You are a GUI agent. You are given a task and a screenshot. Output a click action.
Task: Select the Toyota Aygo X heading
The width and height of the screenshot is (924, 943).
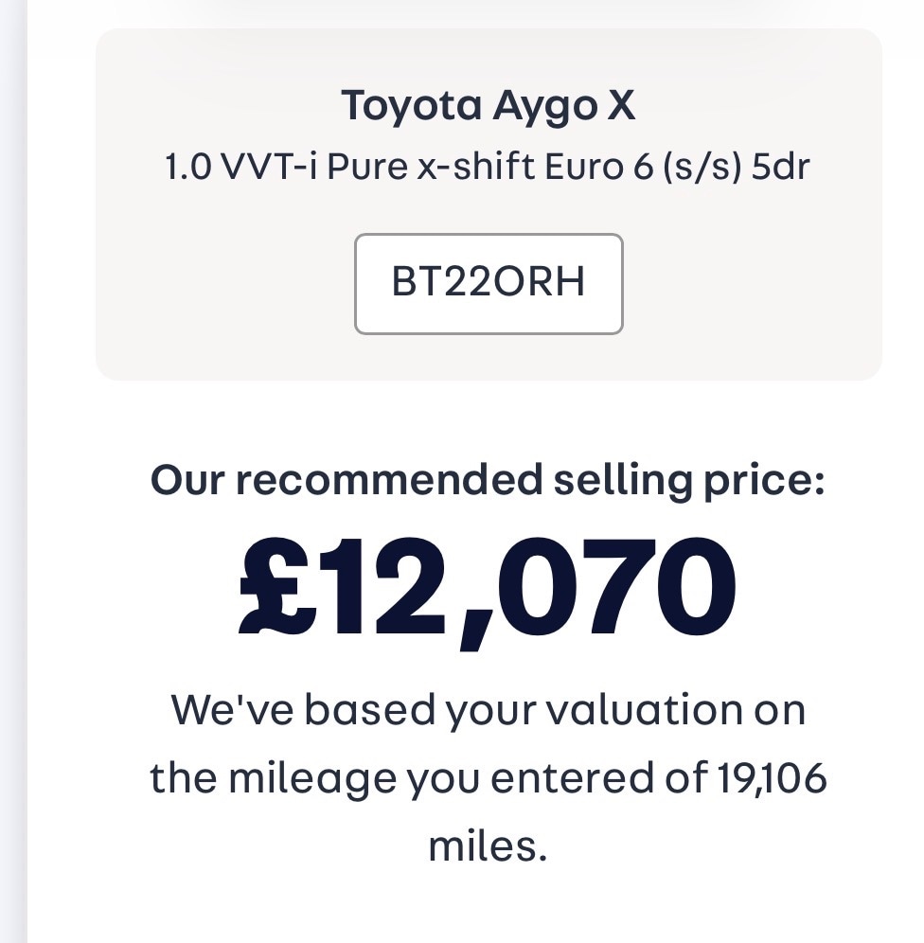[489, 105]
